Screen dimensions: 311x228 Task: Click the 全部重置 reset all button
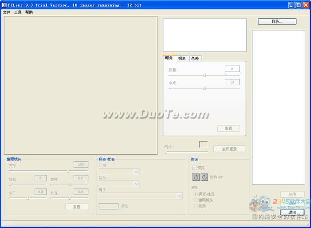(x=230, y=149)
